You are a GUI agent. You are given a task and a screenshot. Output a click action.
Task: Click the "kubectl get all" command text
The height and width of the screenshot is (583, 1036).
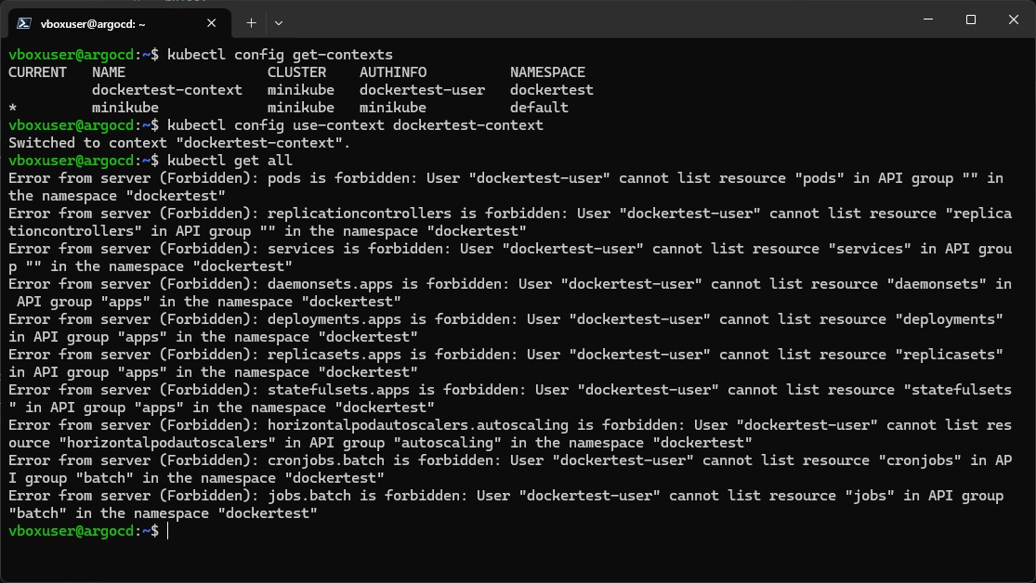pos(229,161)
